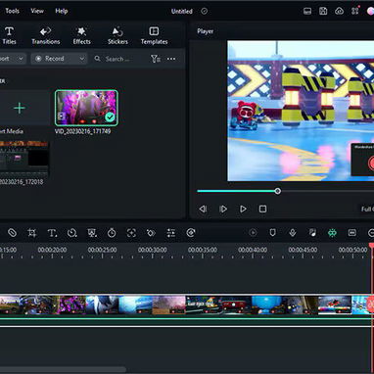Select the Crop tool in timeline toolbar
Screen dimensions: 374x374
32,233
